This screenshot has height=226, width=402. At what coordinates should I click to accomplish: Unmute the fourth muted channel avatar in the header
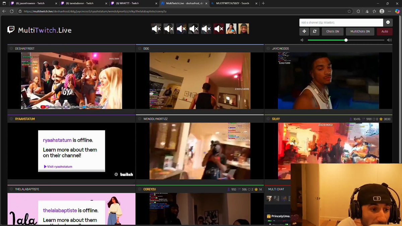pyautogui.click(x=194, y=29)
